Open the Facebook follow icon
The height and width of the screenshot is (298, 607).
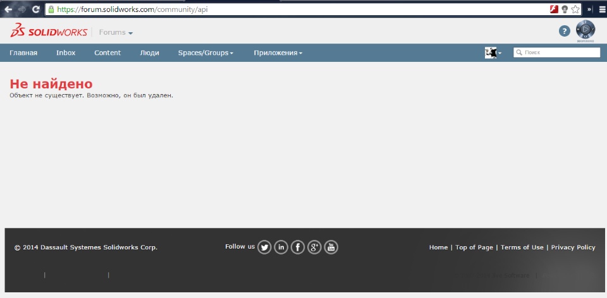tap(298, 247)
